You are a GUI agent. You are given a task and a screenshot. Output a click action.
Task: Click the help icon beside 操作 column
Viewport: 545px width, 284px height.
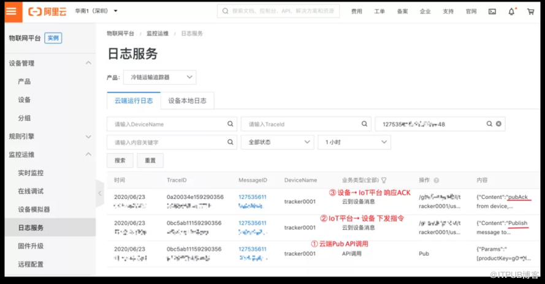tap(436, 181)
